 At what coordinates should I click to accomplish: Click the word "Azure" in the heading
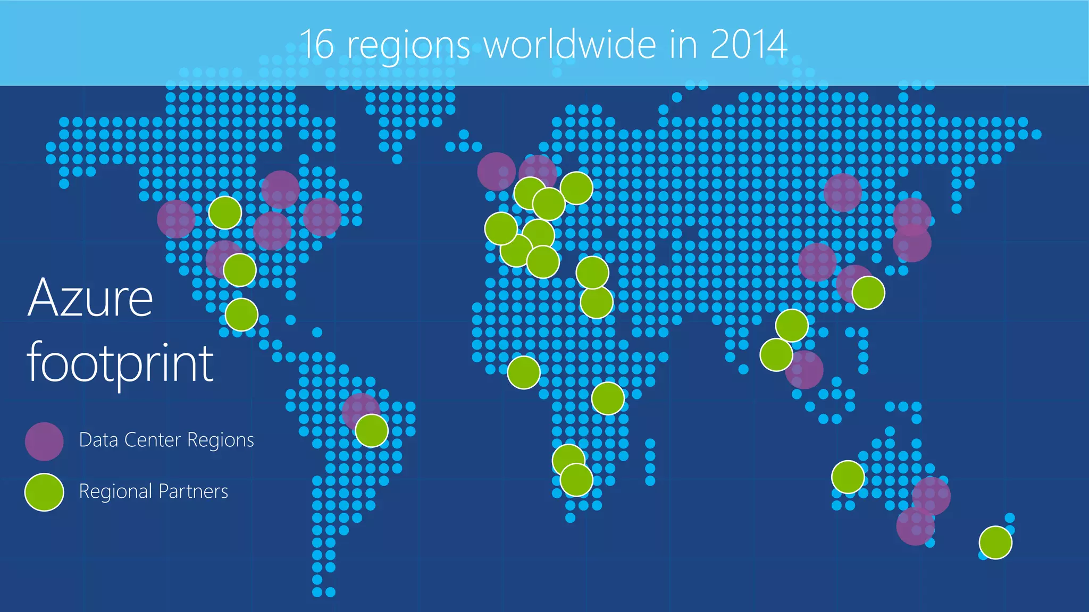(x=90, y=297)
